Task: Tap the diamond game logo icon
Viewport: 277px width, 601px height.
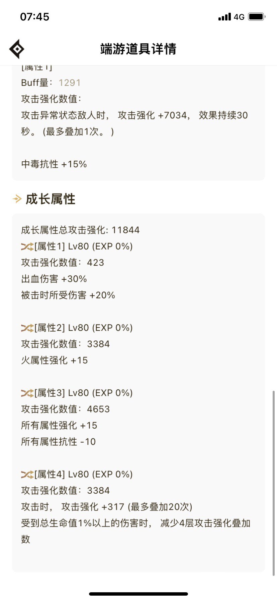Action: [x=17, y=49]
